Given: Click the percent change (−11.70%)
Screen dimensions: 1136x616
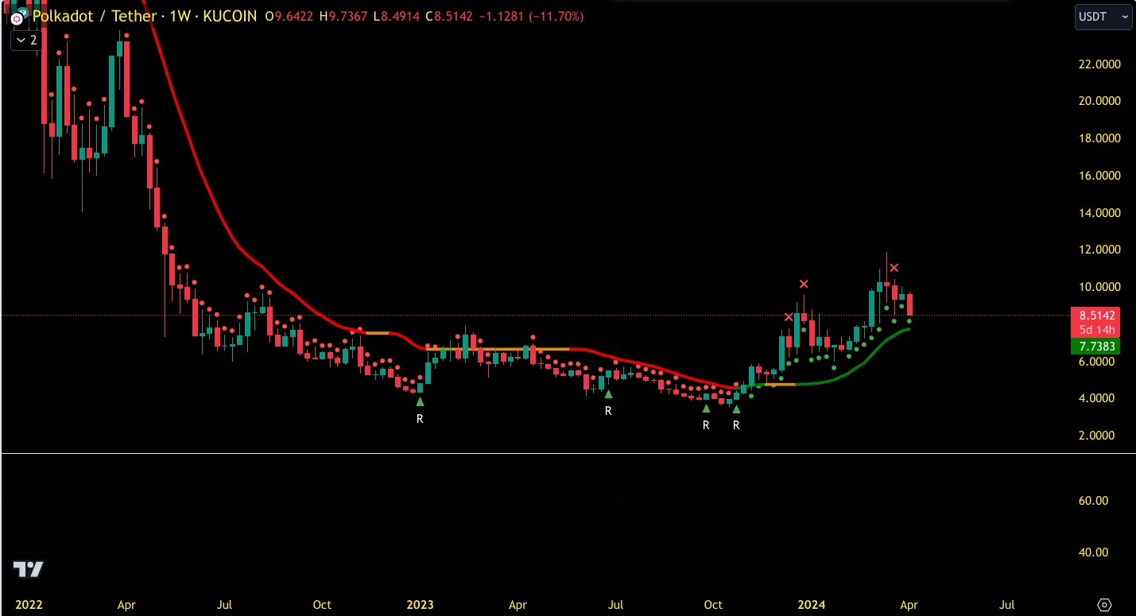Looking at the screenshot, I should [556, 16].
